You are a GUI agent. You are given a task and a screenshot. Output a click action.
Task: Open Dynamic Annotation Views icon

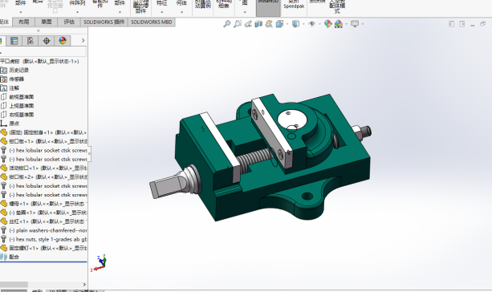(269, 24)
